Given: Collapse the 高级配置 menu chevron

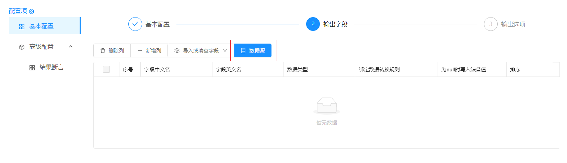Looking at the screenshot, I should tap(71, 47).
